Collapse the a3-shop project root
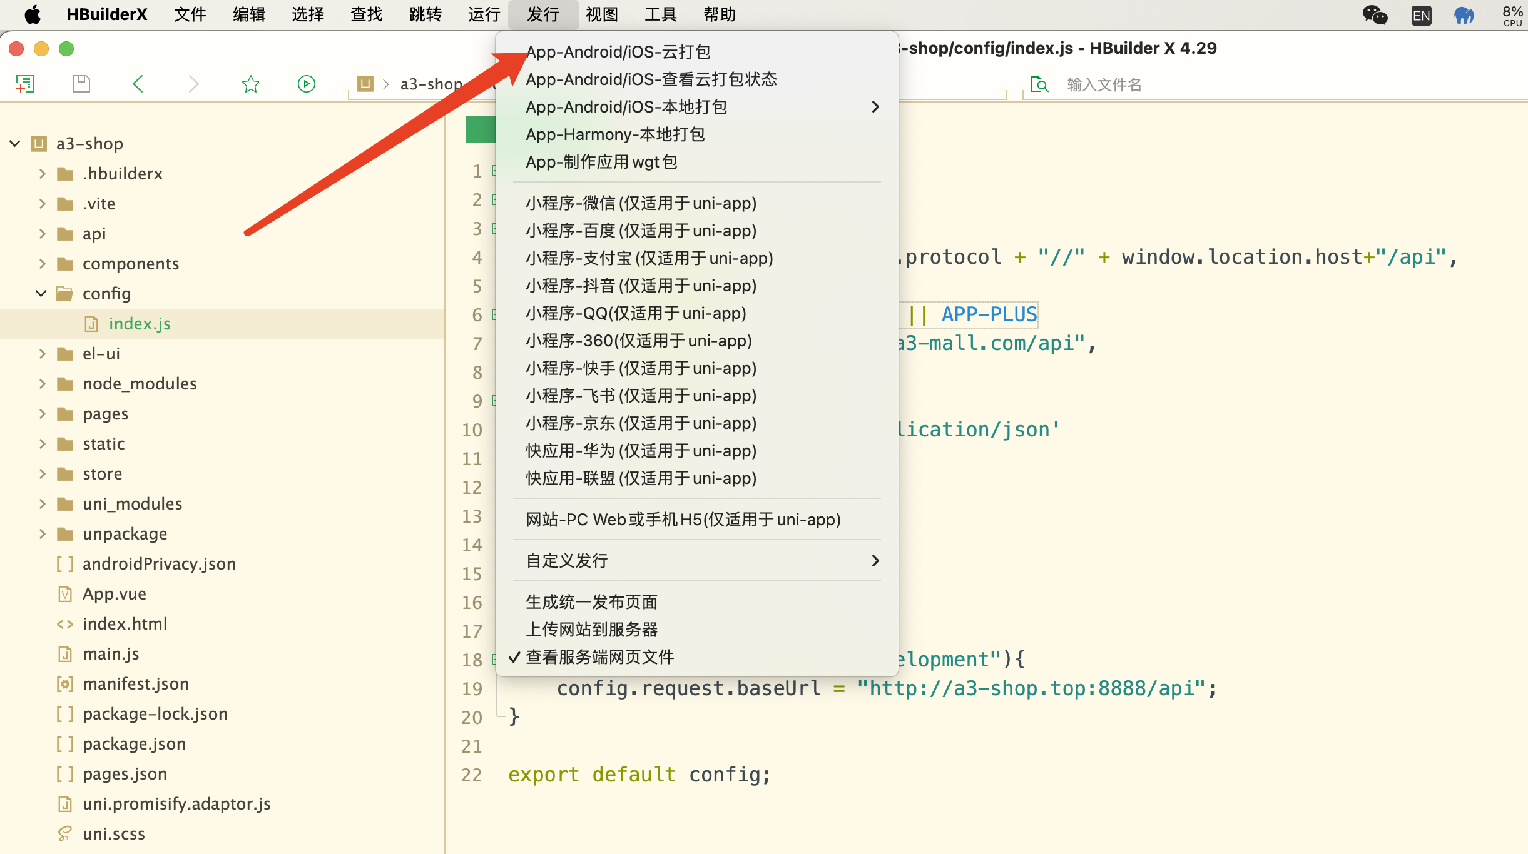Screen dimensions: 1528x854 tap(15, 143)
